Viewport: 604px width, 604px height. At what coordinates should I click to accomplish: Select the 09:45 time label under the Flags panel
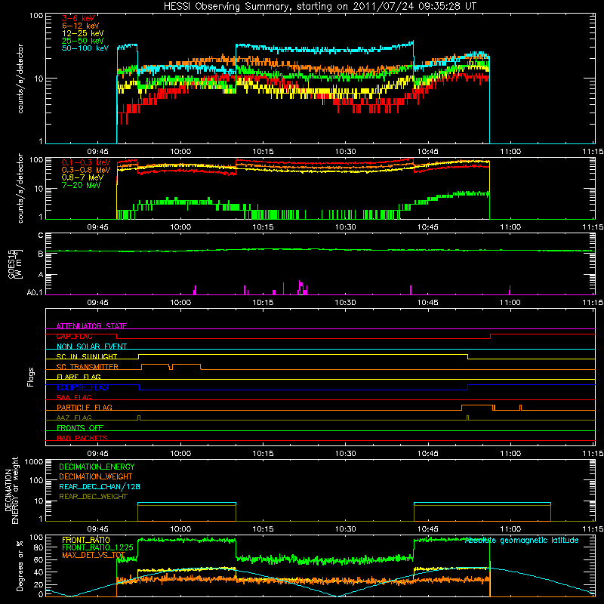click(x=97, y=454)
